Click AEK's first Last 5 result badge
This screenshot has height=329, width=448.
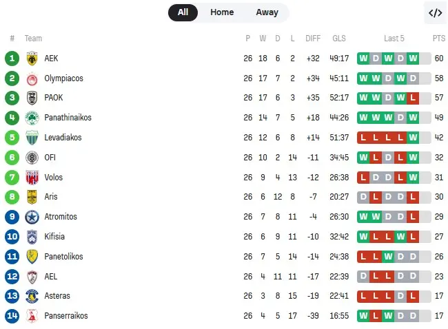(x=363, y=59)
